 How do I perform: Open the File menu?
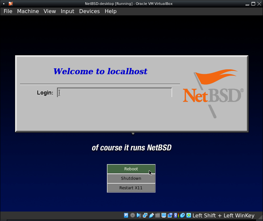[8, 11]
